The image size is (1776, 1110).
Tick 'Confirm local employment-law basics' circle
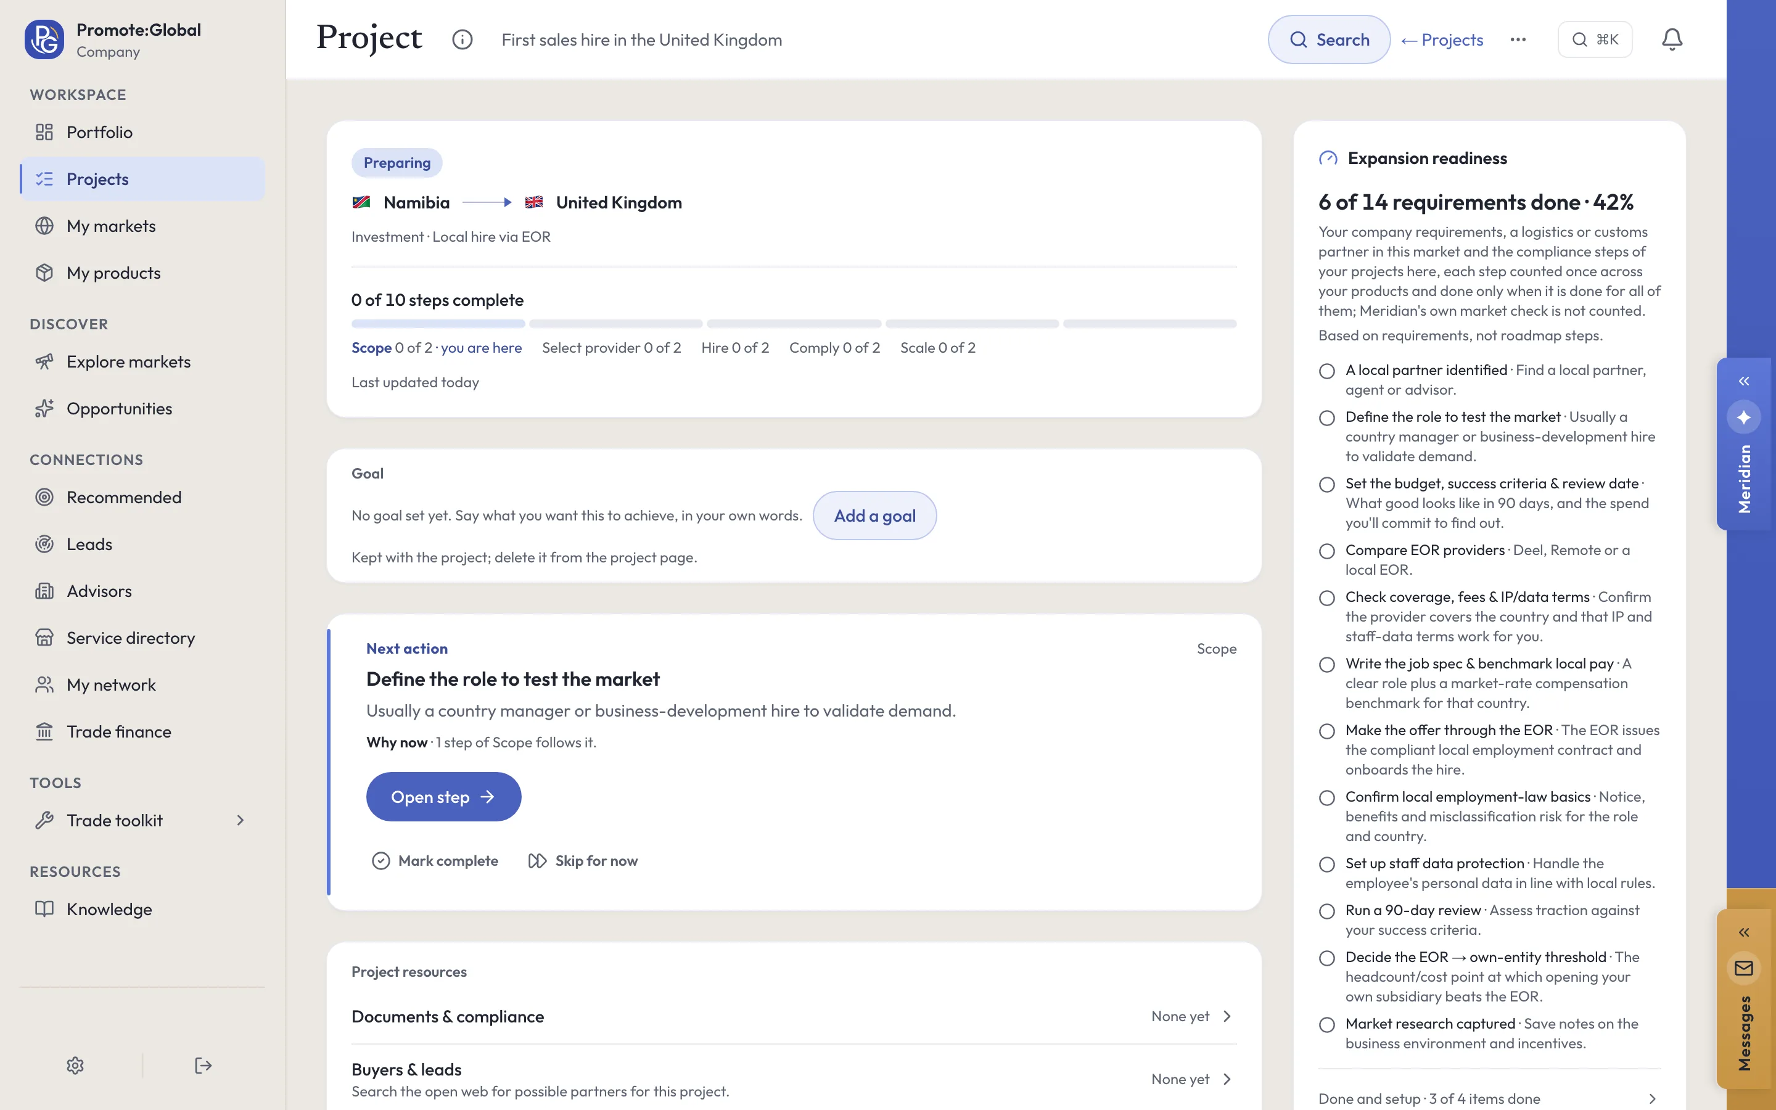coord(1327,797)
